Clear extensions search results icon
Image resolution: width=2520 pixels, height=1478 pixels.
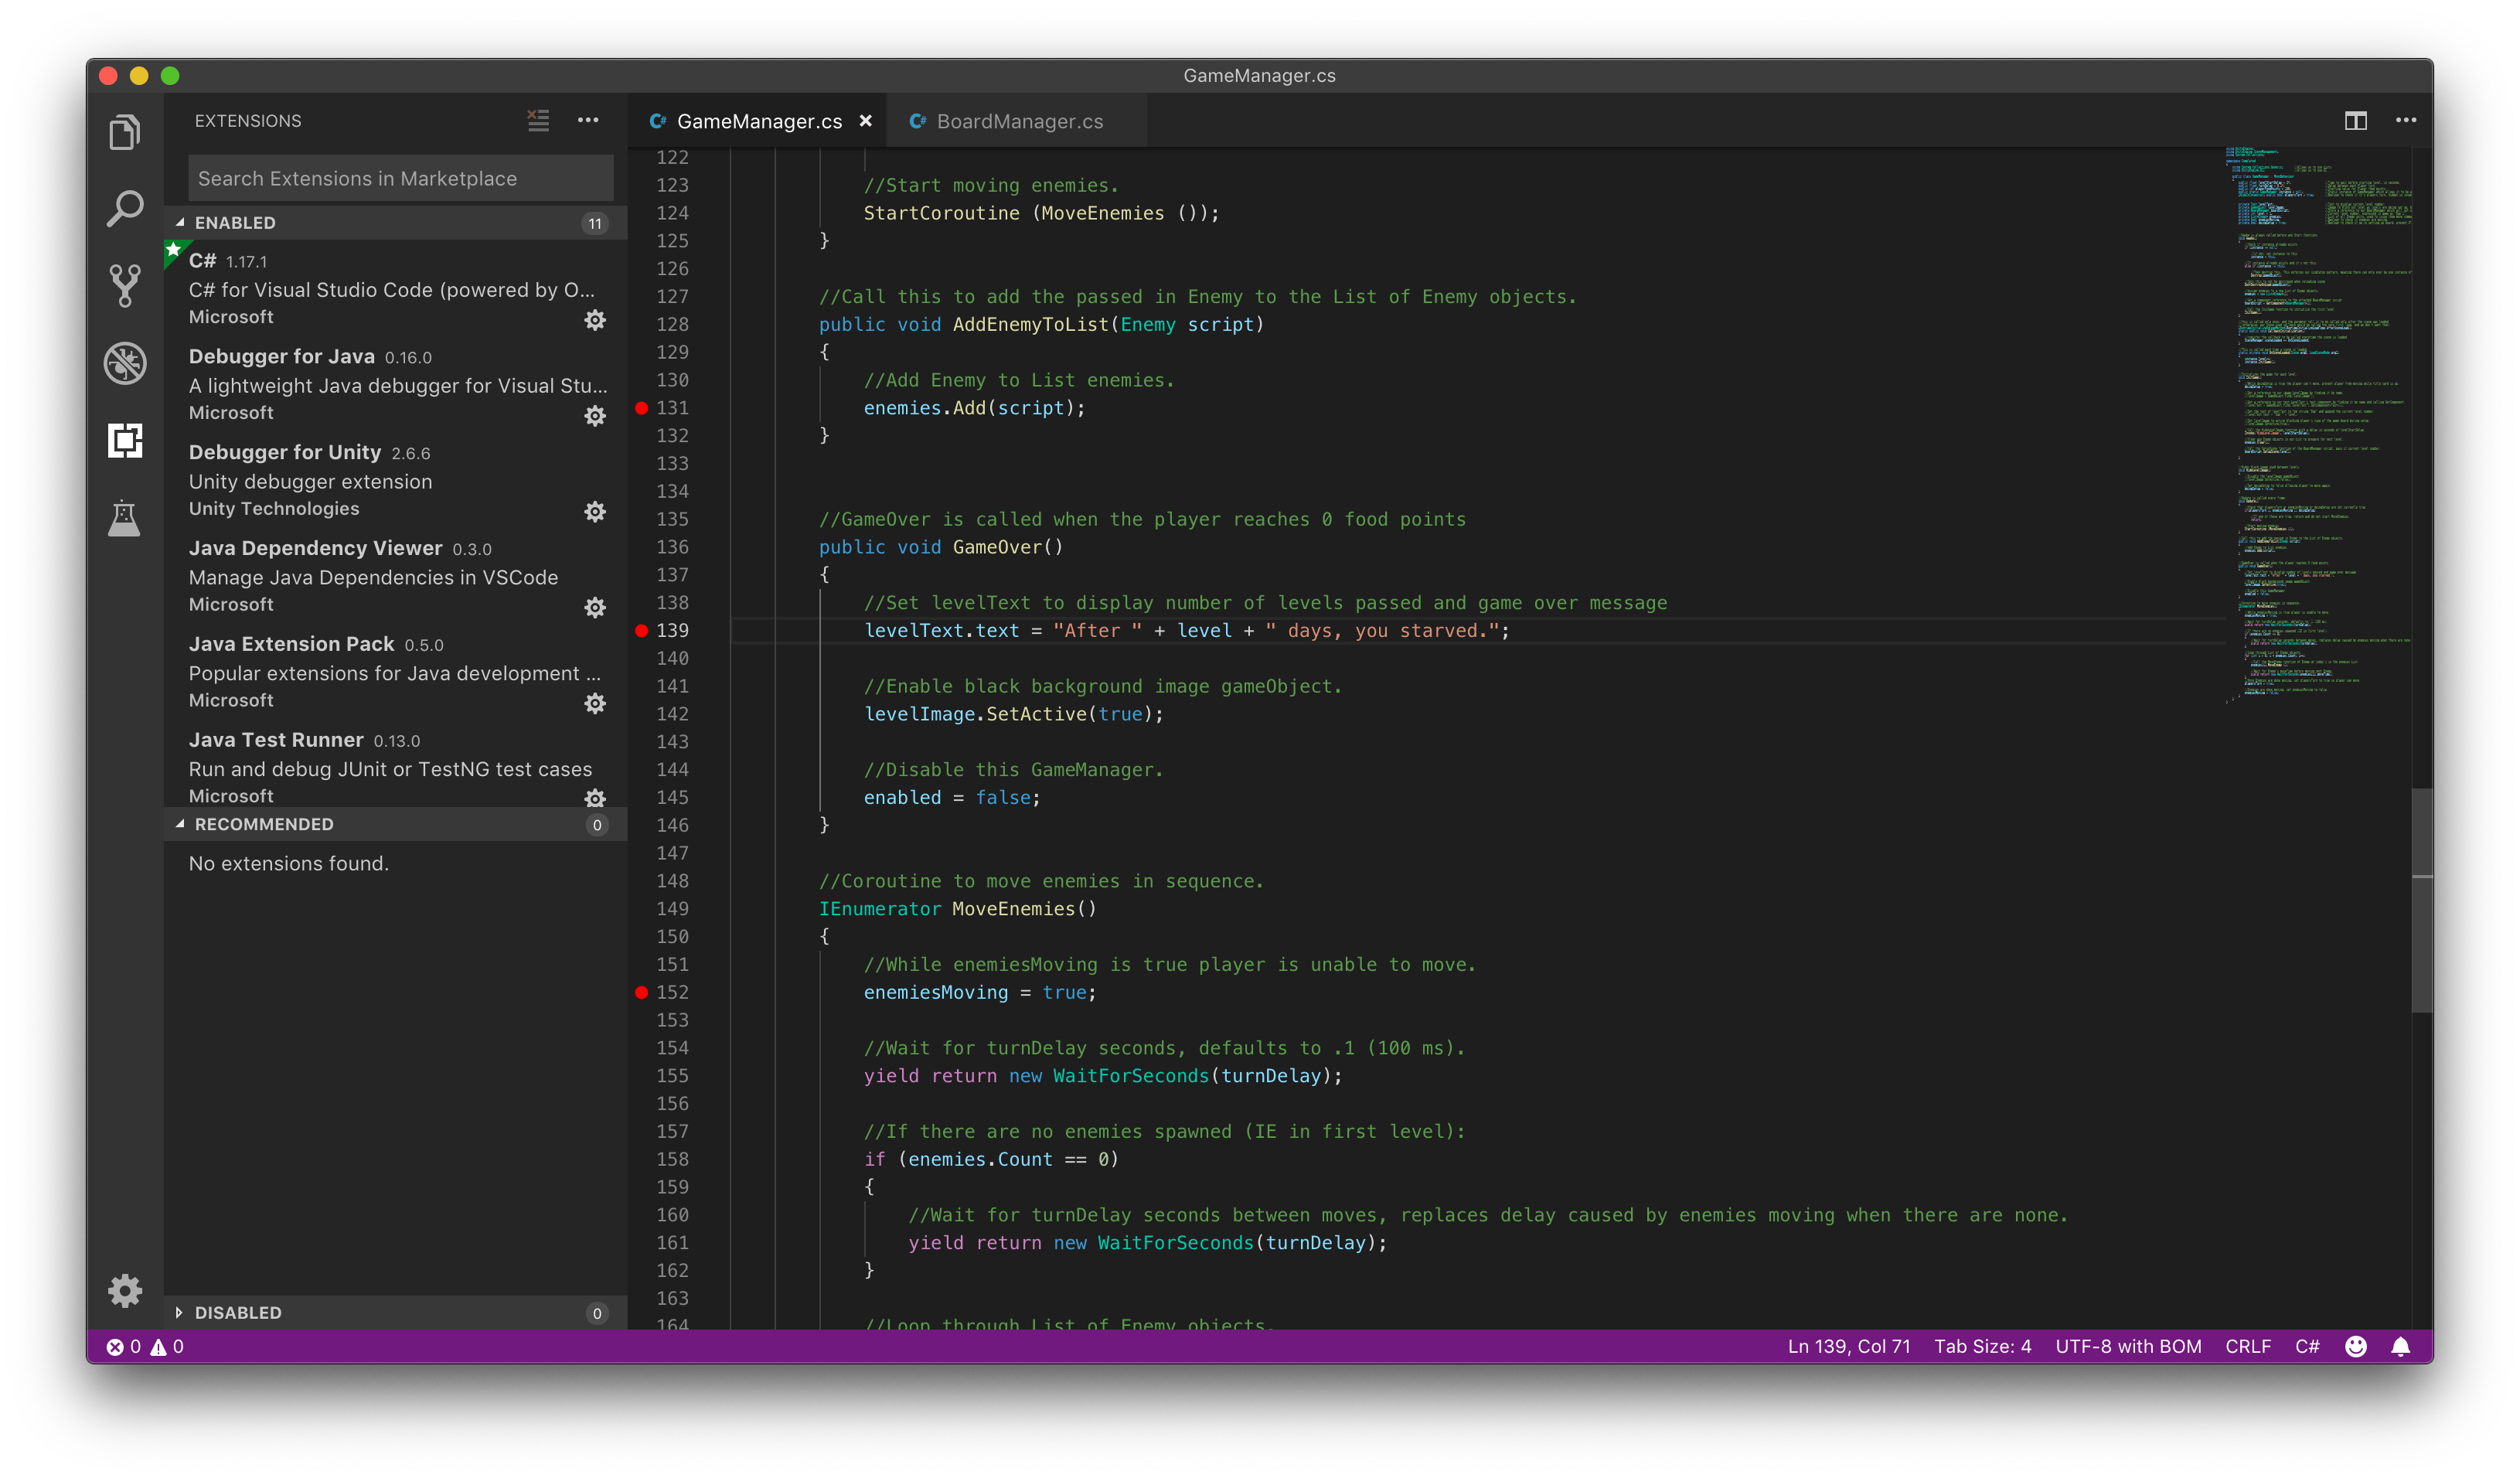(x=538, y=121)
